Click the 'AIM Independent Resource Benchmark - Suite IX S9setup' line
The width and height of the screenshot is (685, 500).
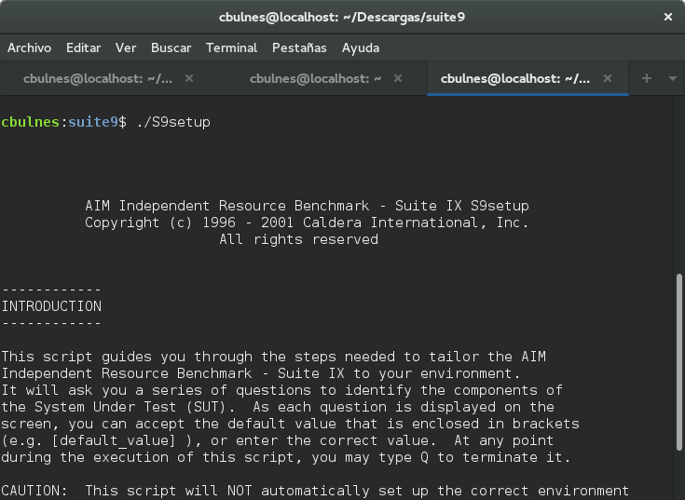[x=307, y=206]
